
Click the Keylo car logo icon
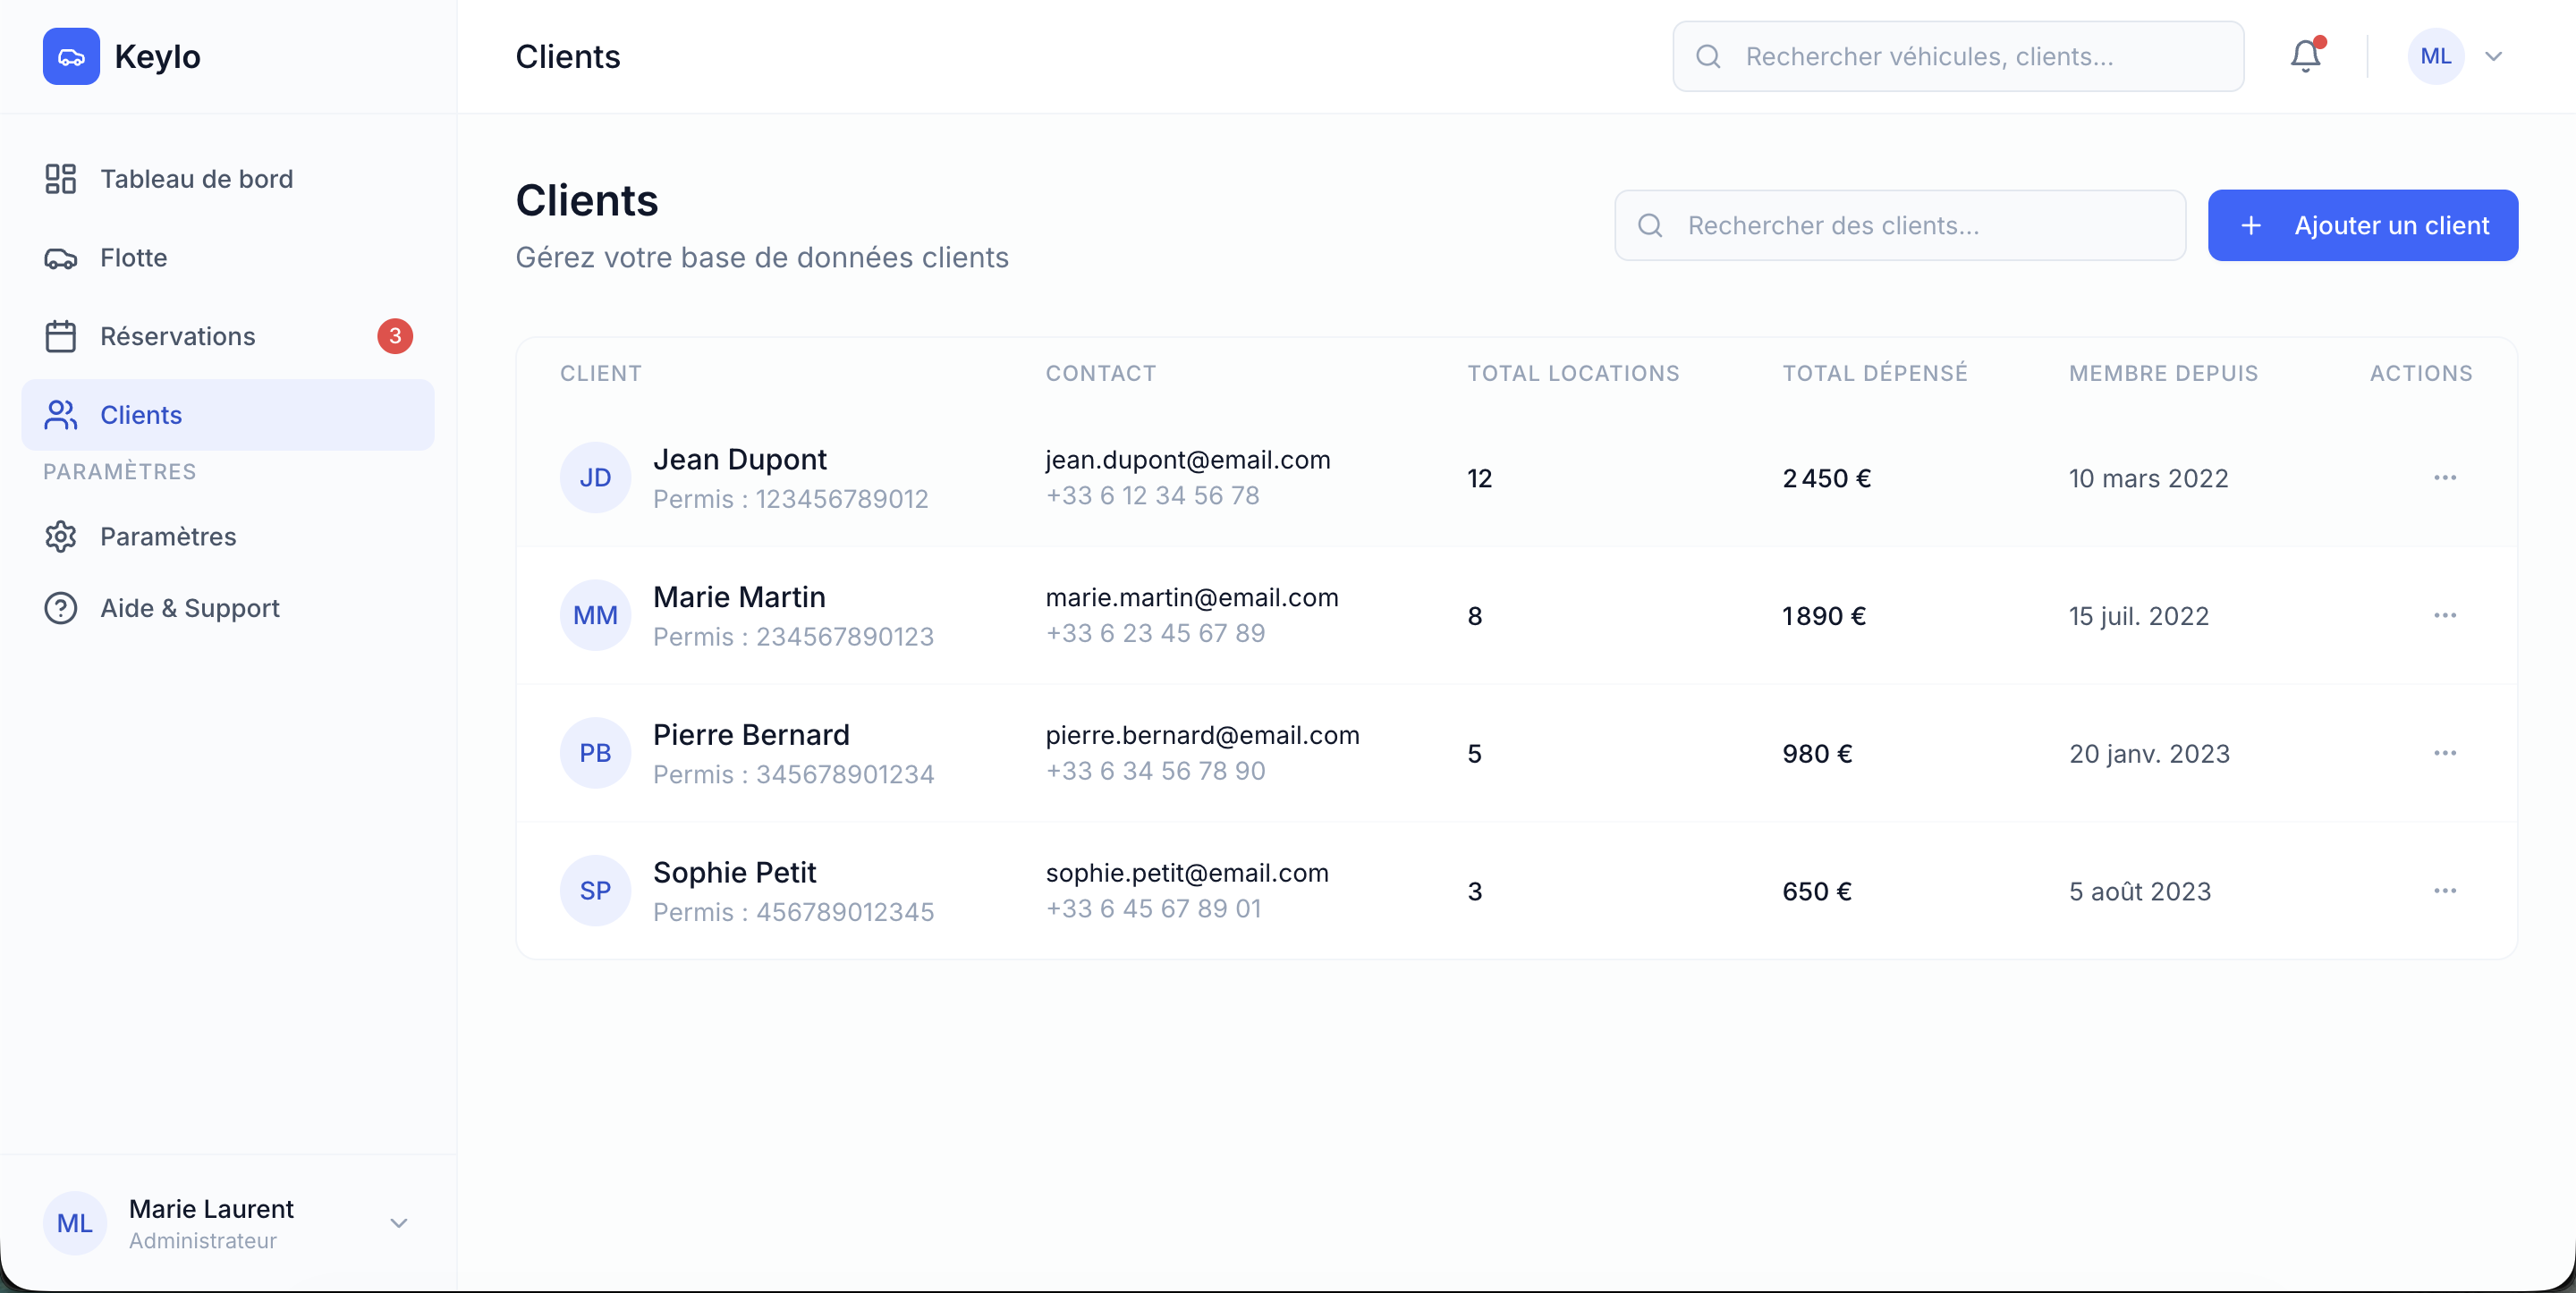click(x=71, y=57)
